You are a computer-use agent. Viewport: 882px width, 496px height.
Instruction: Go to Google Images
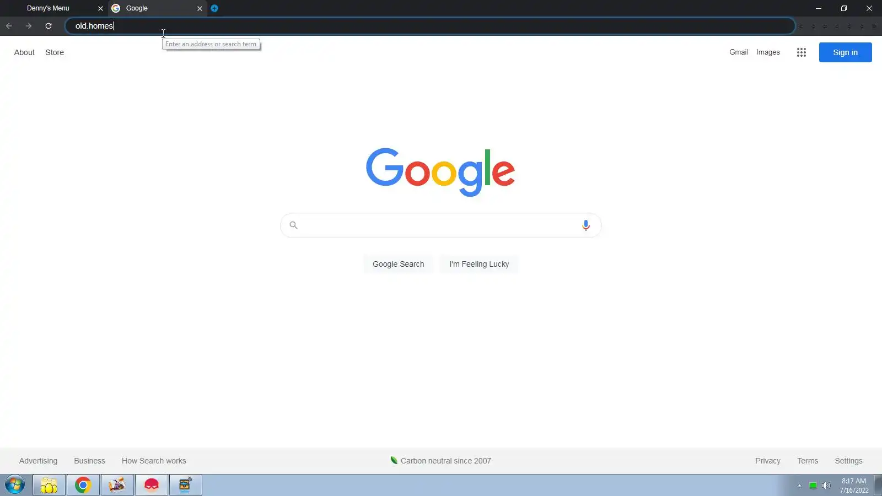click(768, 52)
